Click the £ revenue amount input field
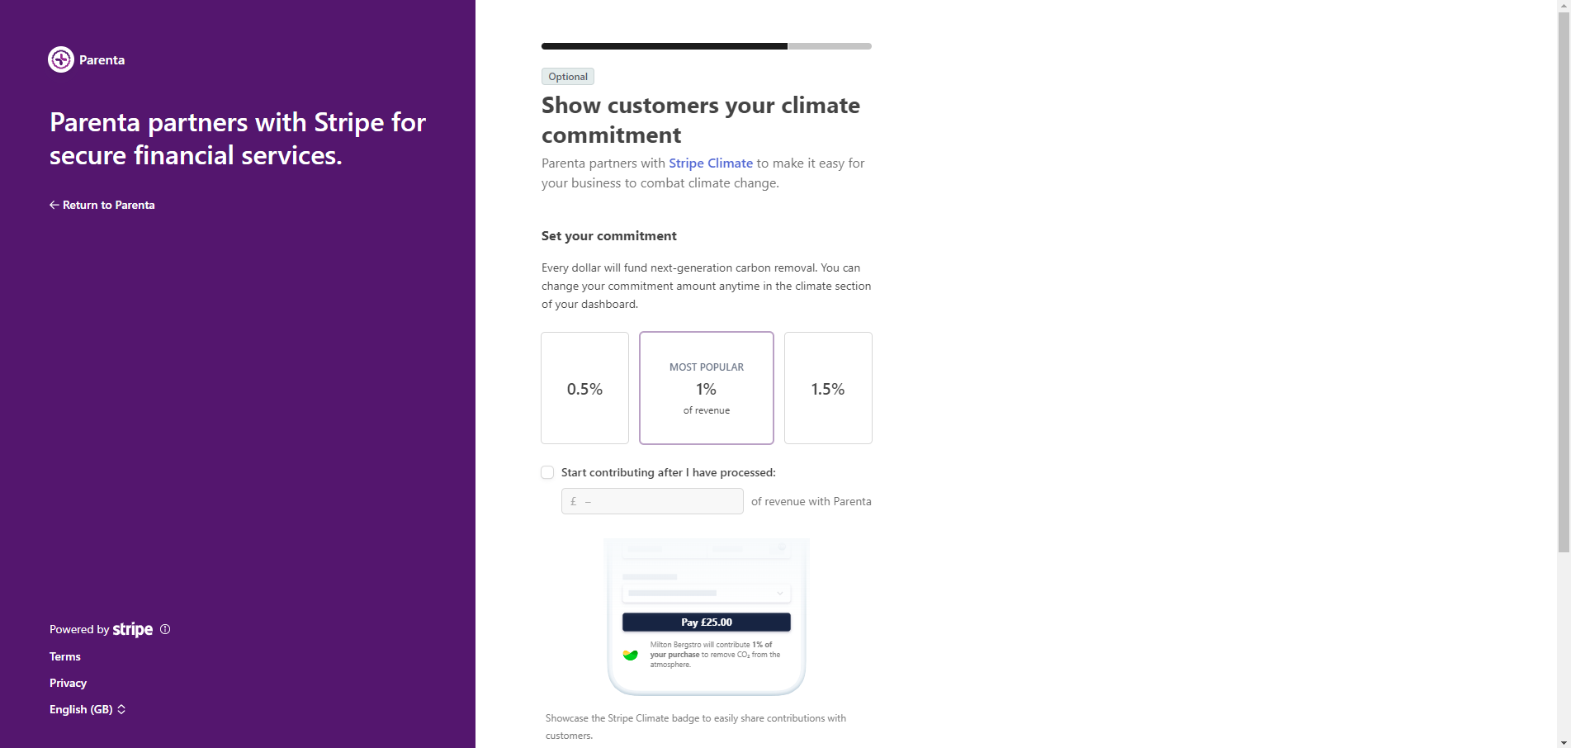Viewport: 1585px width, 748px height. coord(652,501)
